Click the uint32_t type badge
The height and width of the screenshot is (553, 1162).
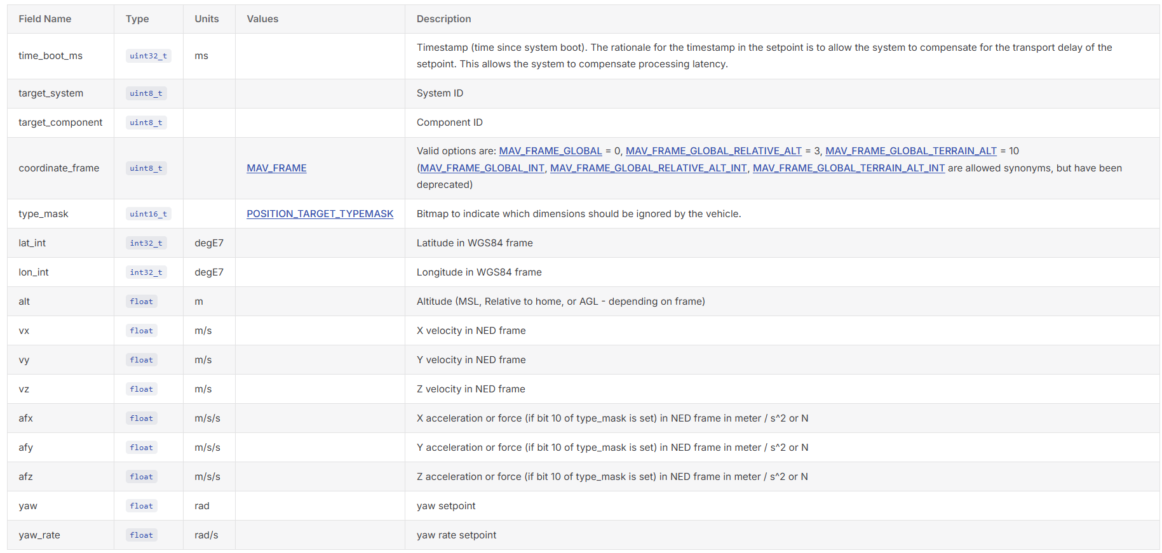pyautogui.click(x=148, y=56)
